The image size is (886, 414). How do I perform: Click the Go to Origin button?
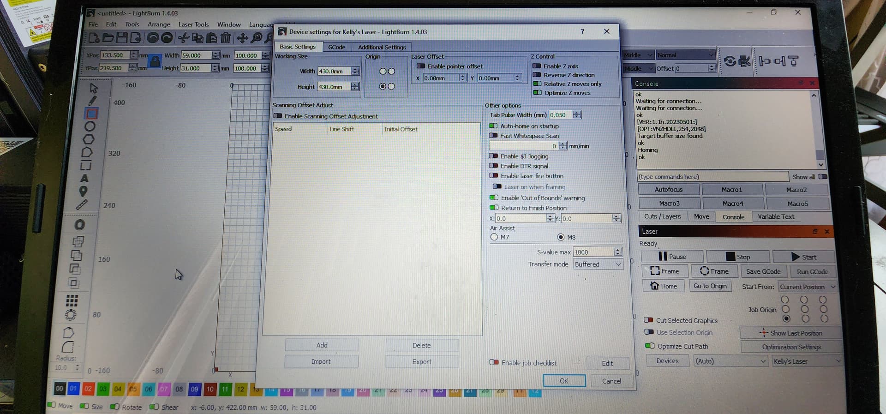[710, 286]
